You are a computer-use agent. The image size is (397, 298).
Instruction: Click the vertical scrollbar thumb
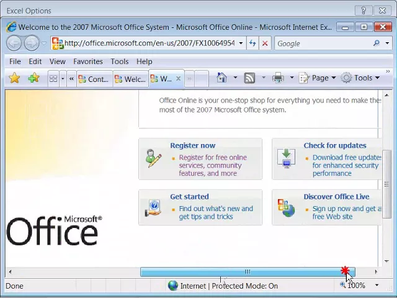pyautogui.click(x=386, y=184)
